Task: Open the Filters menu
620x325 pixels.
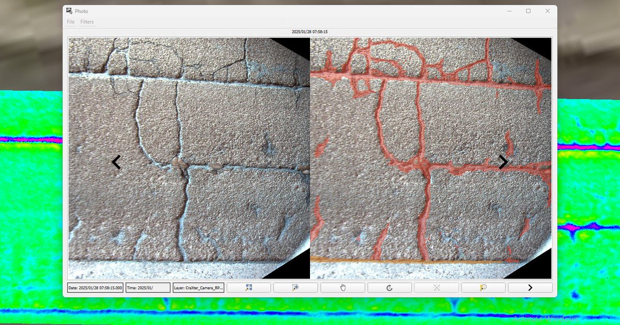Action: [87, 22]
